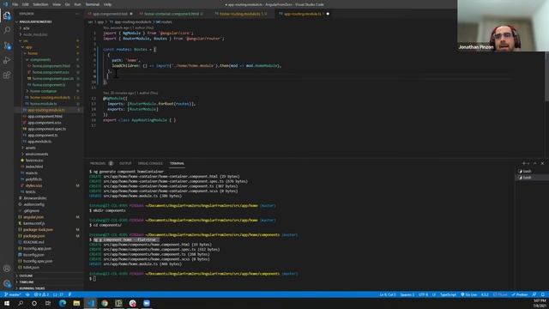Open the File menu
Screen dimensions: 549x309
pyautogui.click(x=15, y=4)
